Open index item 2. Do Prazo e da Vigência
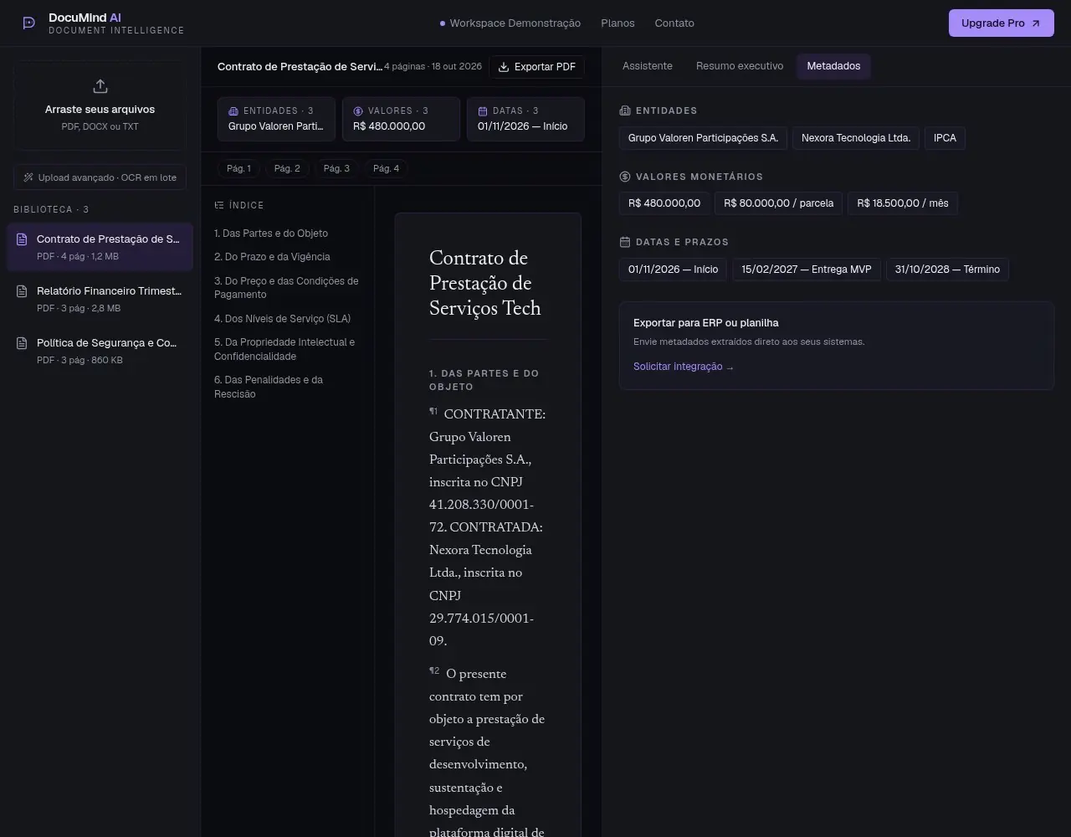 click(x=272, y=257)
